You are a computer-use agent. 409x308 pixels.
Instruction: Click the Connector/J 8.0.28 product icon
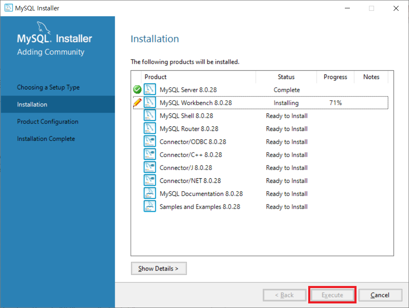[150, 168]
